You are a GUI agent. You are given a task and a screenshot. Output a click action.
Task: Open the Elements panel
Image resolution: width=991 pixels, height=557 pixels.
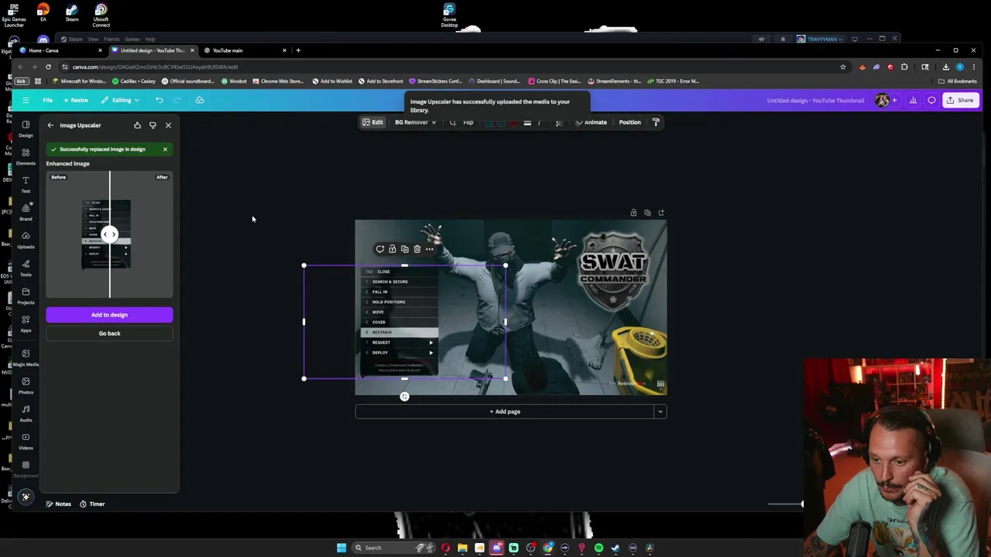coord(26,156)
